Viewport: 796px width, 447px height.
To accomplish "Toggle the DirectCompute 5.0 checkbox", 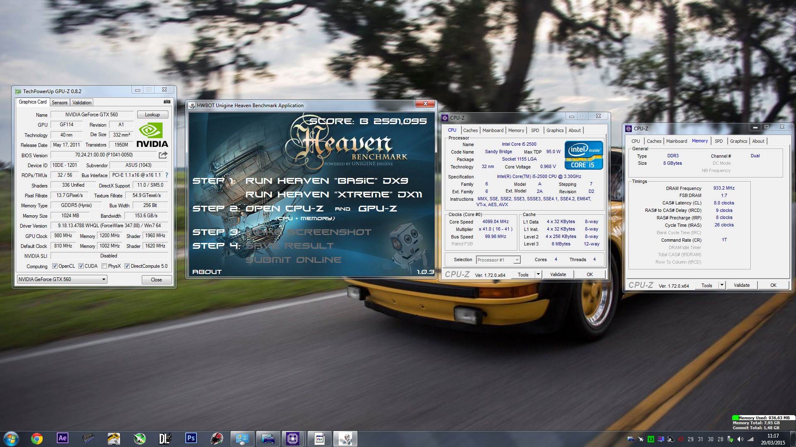I will 127,266.
